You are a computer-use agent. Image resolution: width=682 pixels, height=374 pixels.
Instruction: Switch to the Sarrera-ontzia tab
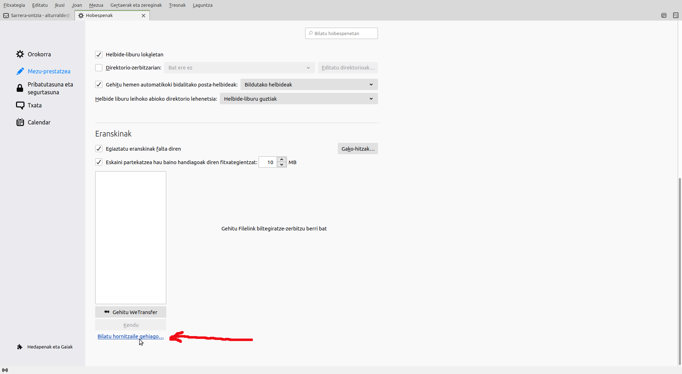[x=37, y=15]
